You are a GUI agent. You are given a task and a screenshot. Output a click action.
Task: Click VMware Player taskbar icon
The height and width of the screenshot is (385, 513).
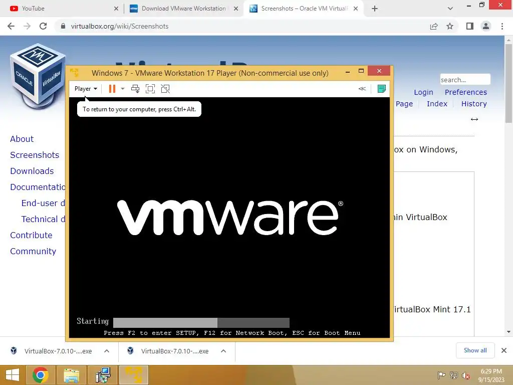point(134,375)
